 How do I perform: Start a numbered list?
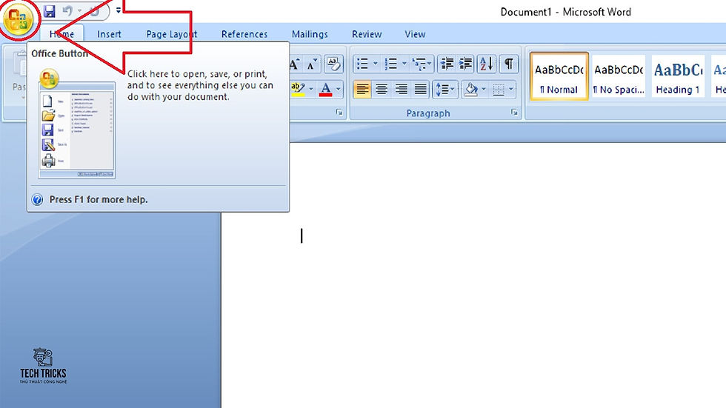click(x=391, y=64)
